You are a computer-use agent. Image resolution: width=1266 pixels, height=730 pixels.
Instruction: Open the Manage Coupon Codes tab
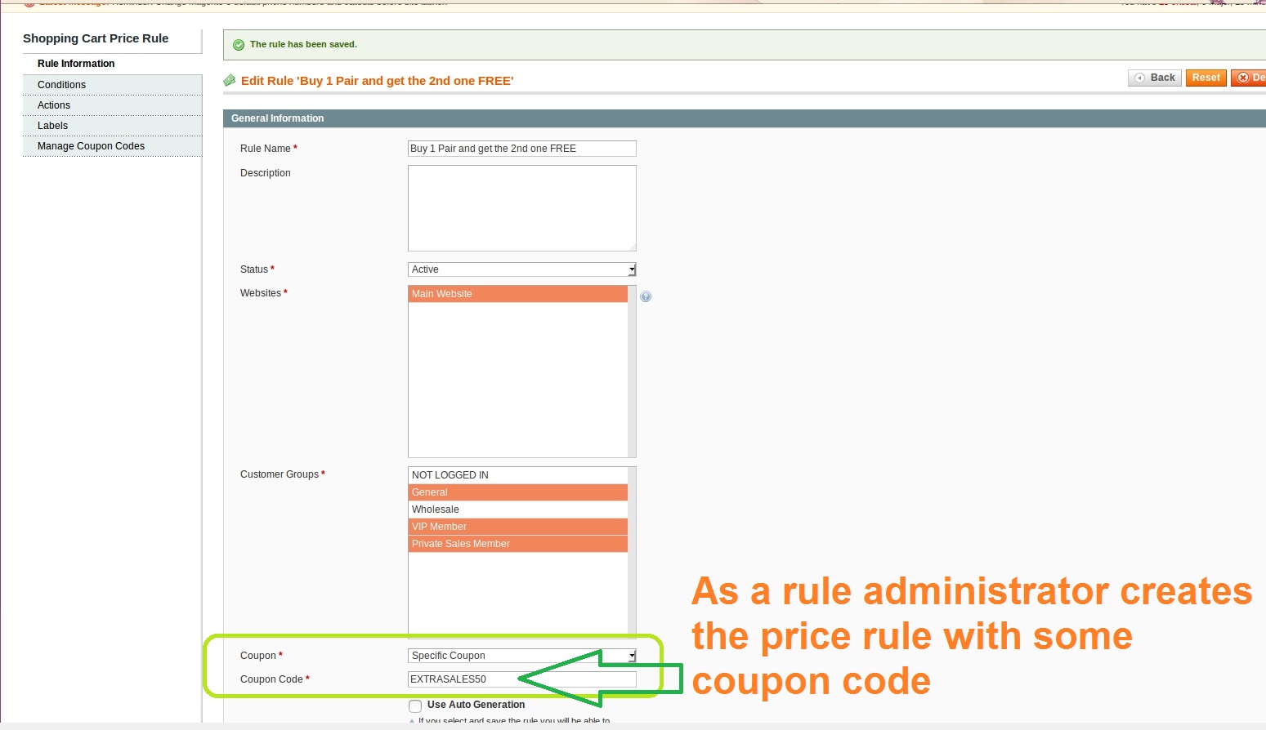112,146
